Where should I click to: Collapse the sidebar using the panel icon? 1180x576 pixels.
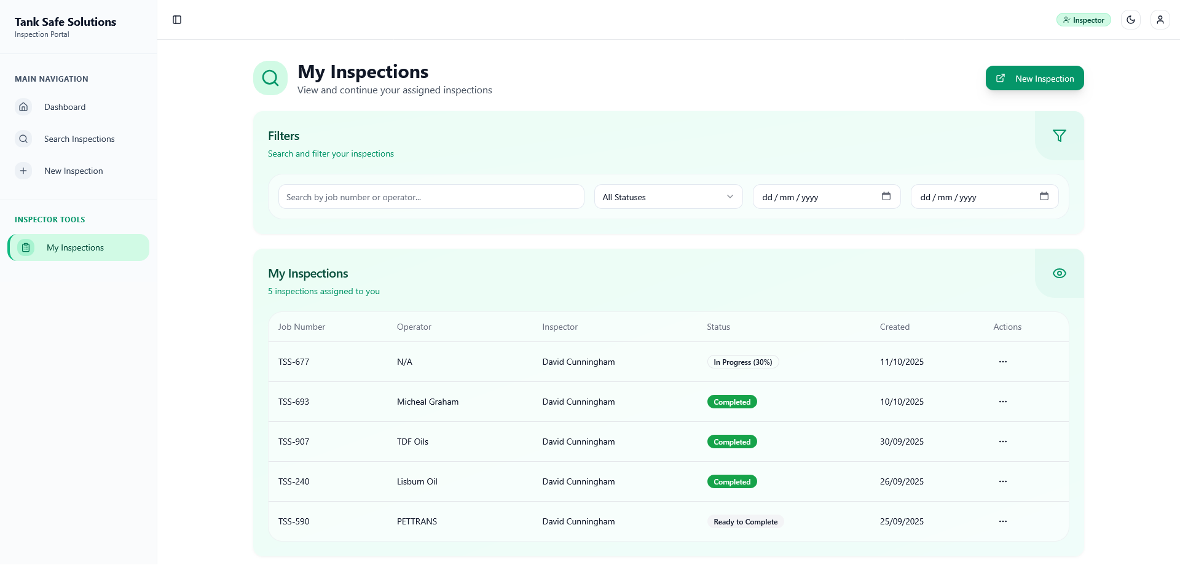[x=177, y=20]
